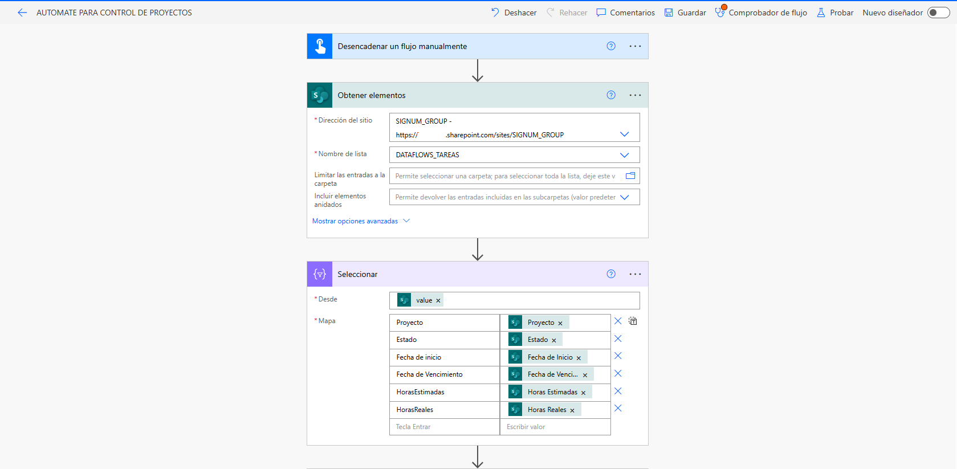
Task: Delete the Estado map row
Action: pyautogui.click(x=618, y=339)
